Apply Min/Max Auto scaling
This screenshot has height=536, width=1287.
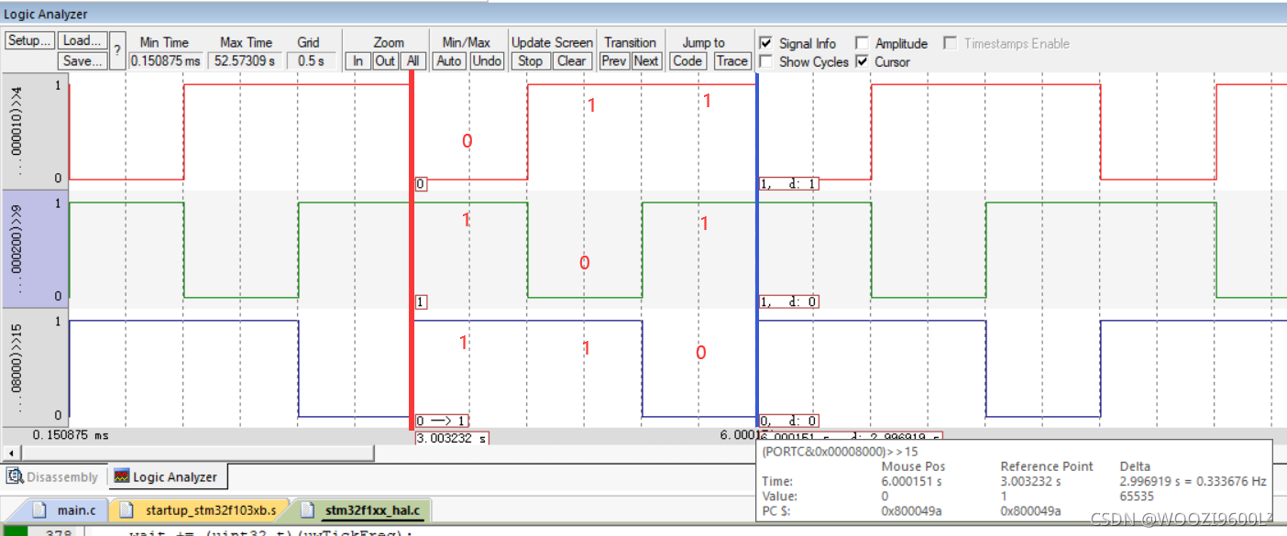pyautogui.click(x=449, y=61)
